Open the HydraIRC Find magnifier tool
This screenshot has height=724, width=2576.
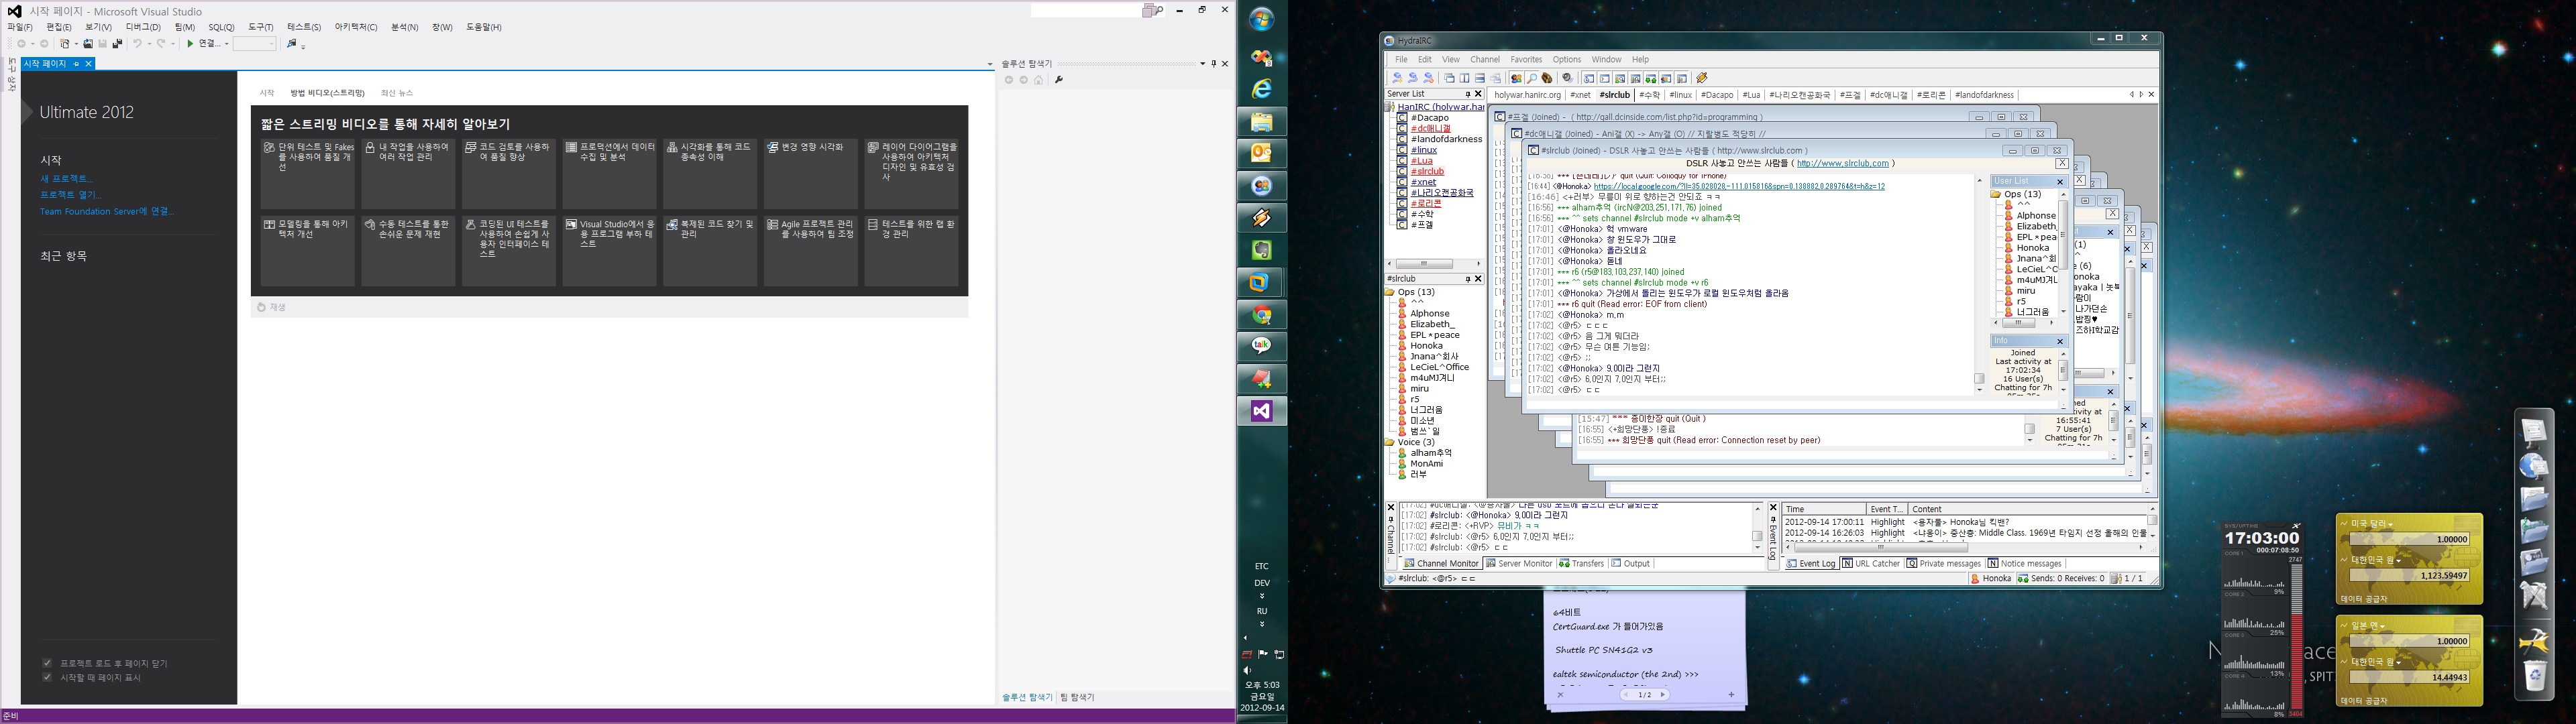click(x=1531, y=78)
